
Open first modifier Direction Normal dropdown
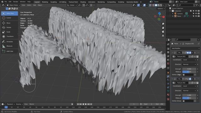tap(189, 64)
